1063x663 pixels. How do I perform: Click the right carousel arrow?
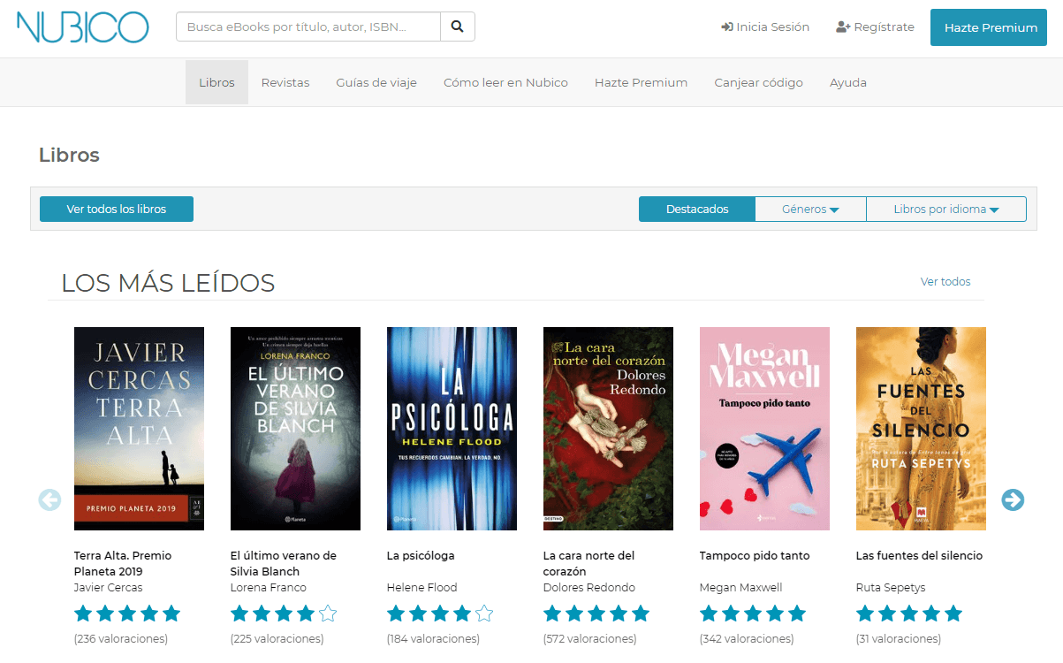click(x=1013, y=500)
